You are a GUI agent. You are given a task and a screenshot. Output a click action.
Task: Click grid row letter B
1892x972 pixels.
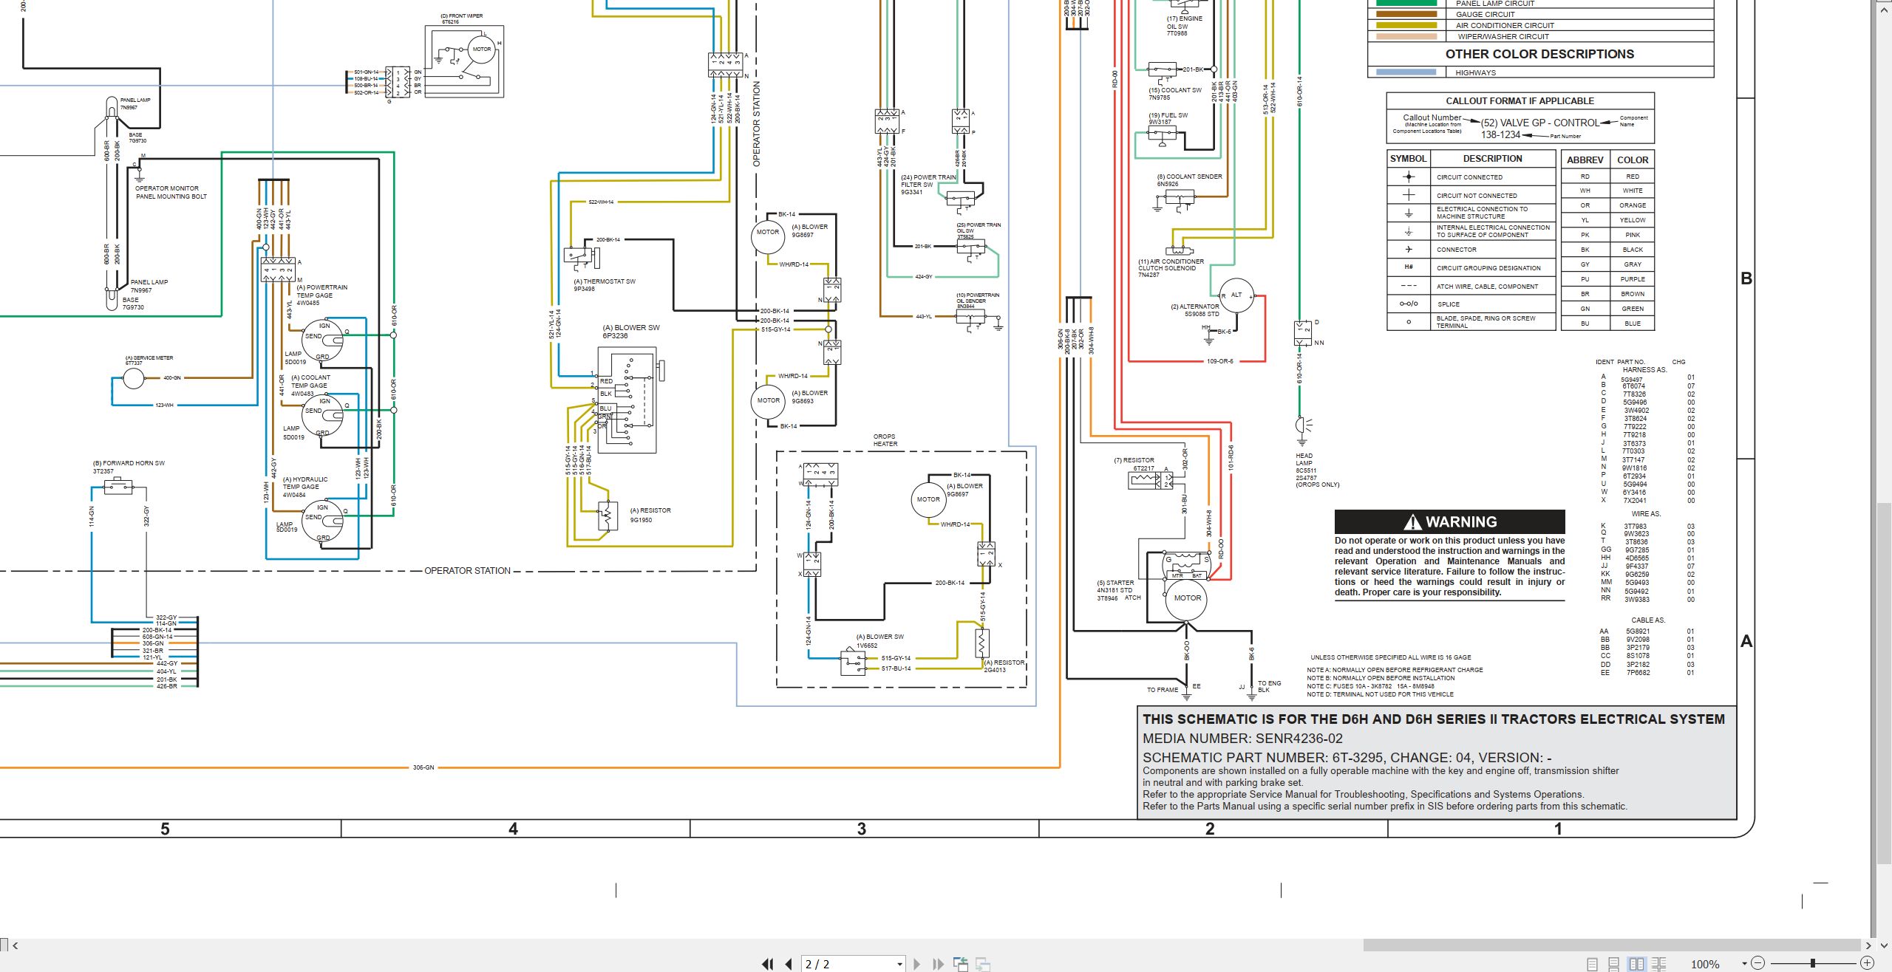(x=1746, y=278)
